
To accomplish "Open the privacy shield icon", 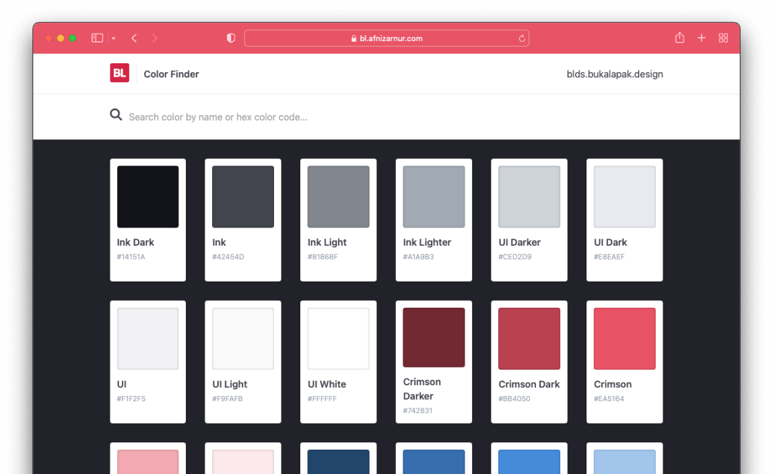I will pyautogui.click(x=231, y=38).
